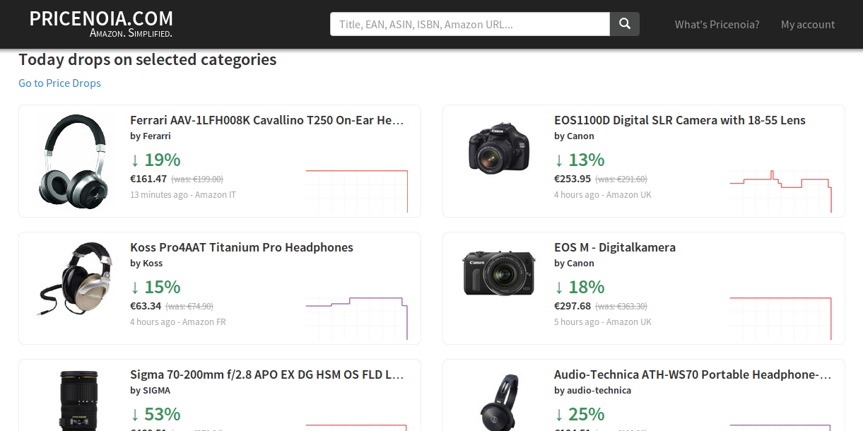
Task: Click the 'by Koss' brand text
Action: point(146,264)
